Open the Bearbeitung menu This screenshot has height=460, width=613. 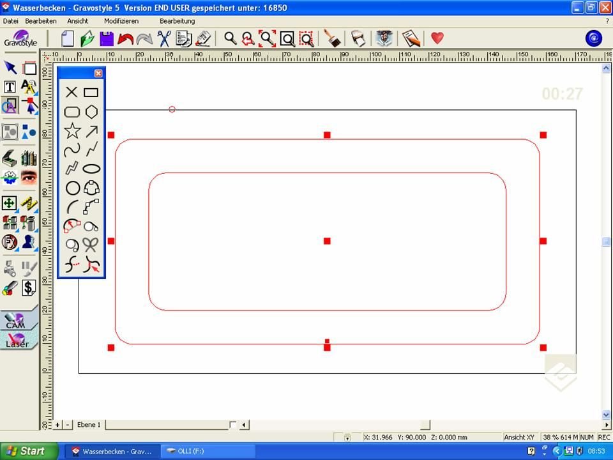[x=177, y=21]
